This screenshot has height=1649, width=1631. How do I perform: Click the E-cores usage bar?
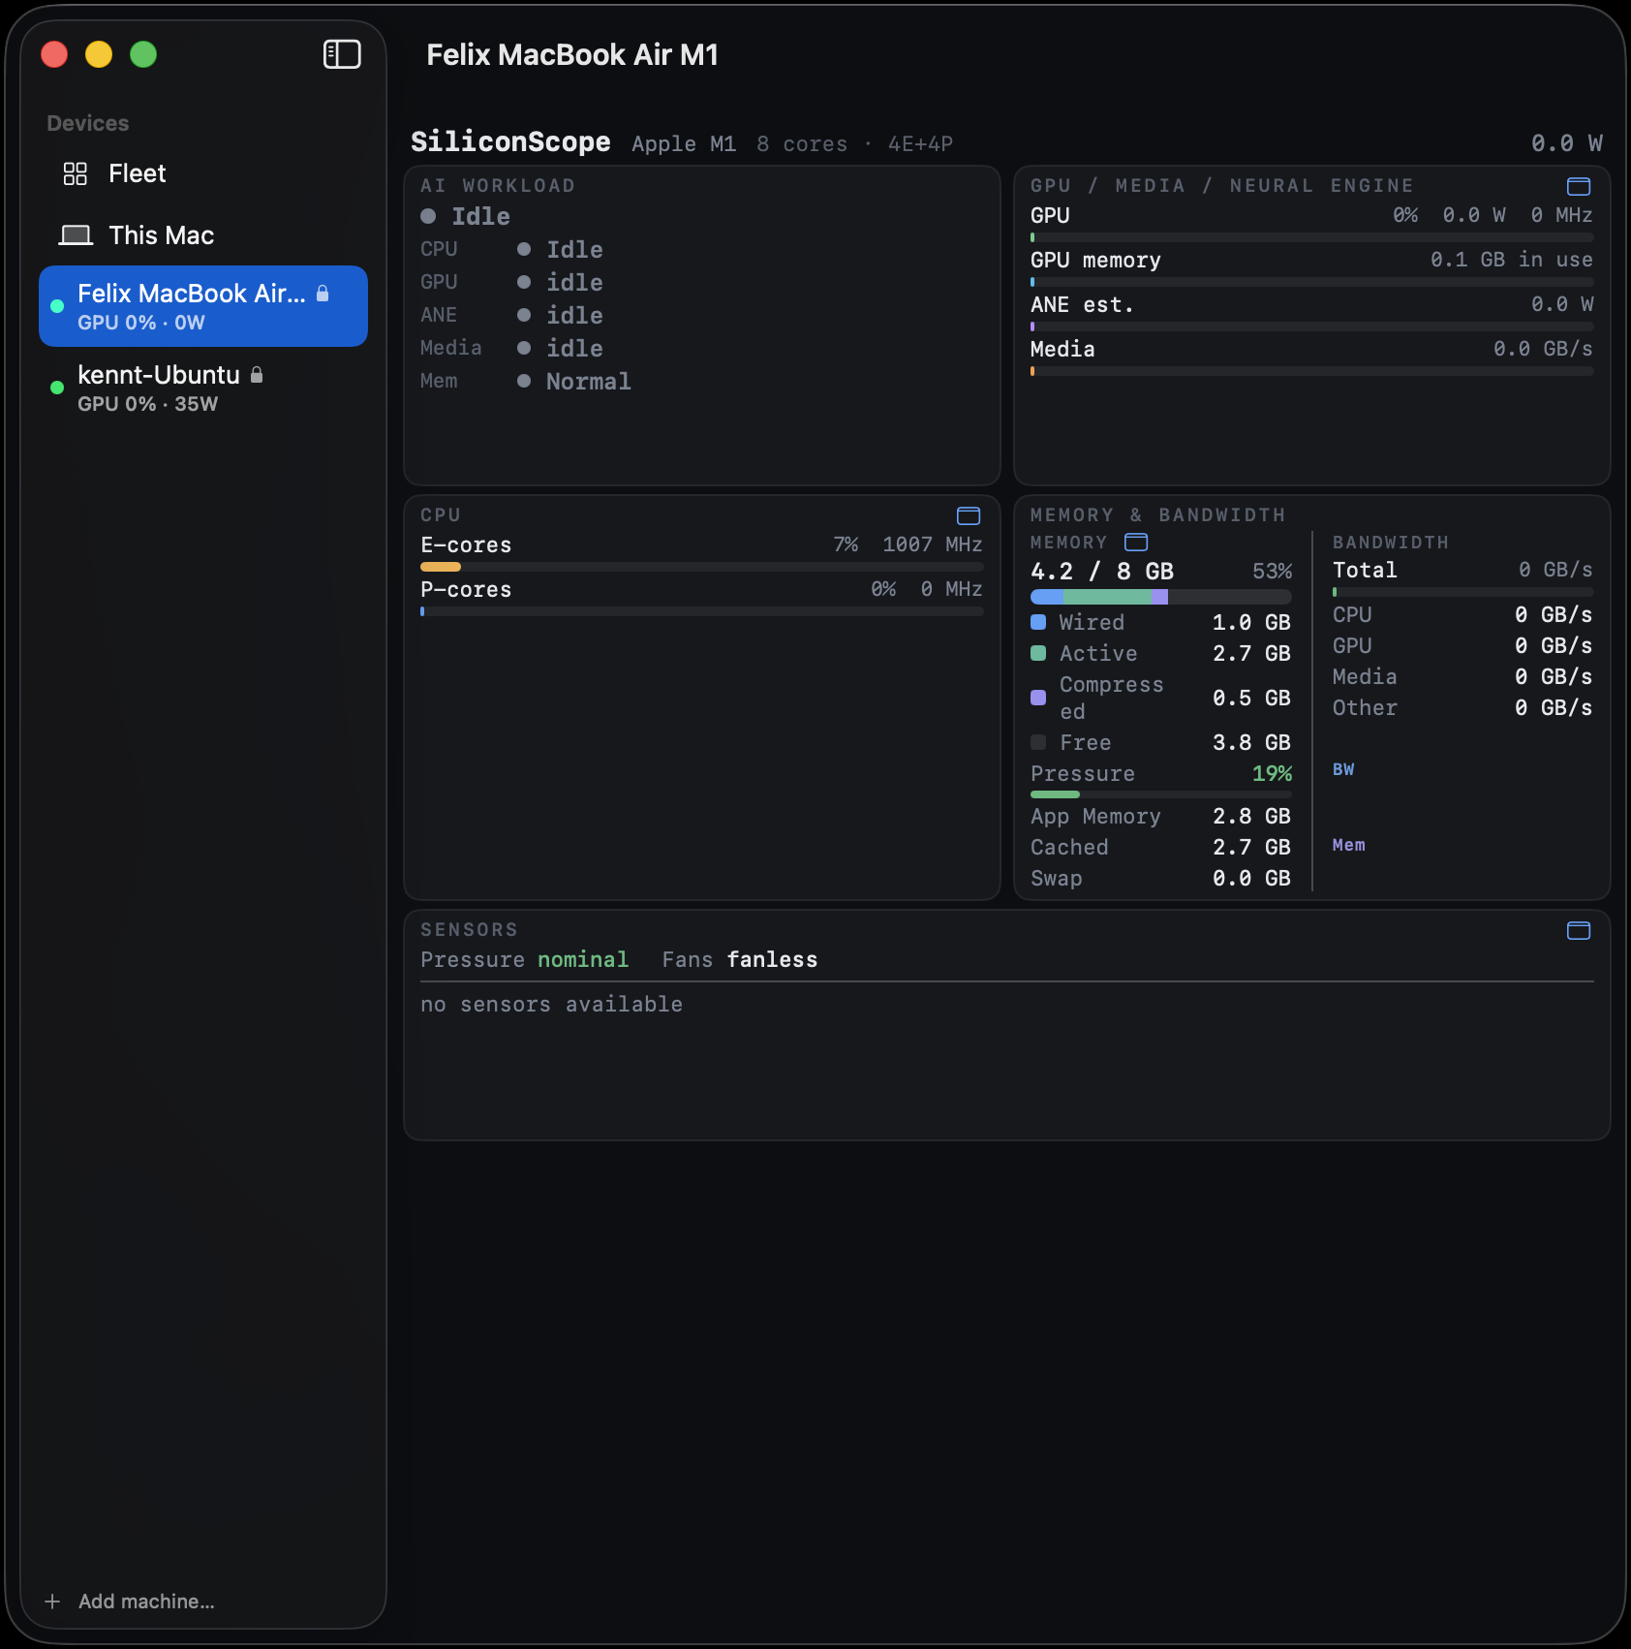click(x=702, y=567)
